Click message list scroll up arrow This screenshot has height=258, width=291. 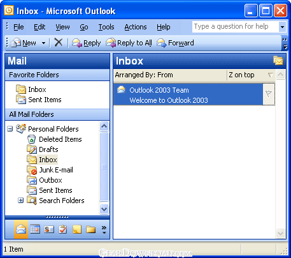point(281,75)
